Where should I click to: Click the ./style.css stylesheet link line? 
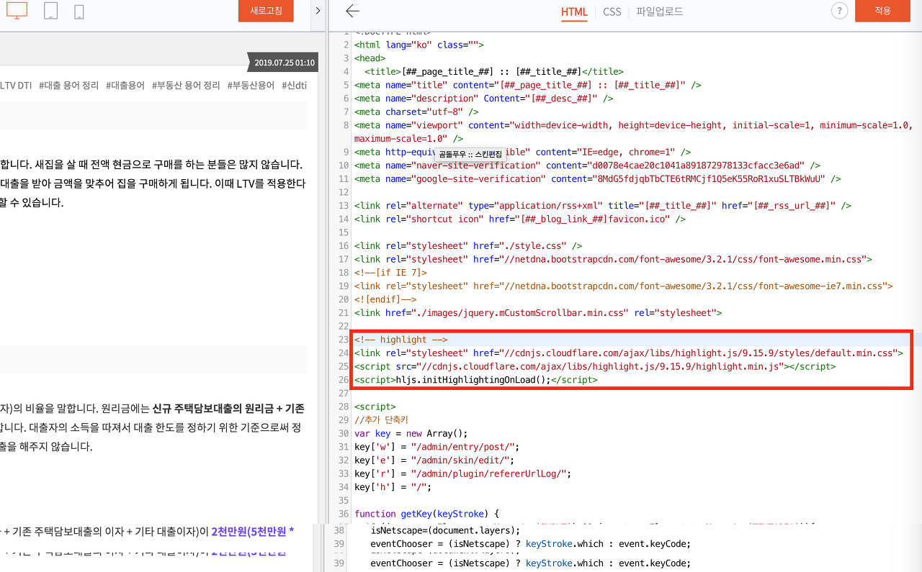[468, 246]
